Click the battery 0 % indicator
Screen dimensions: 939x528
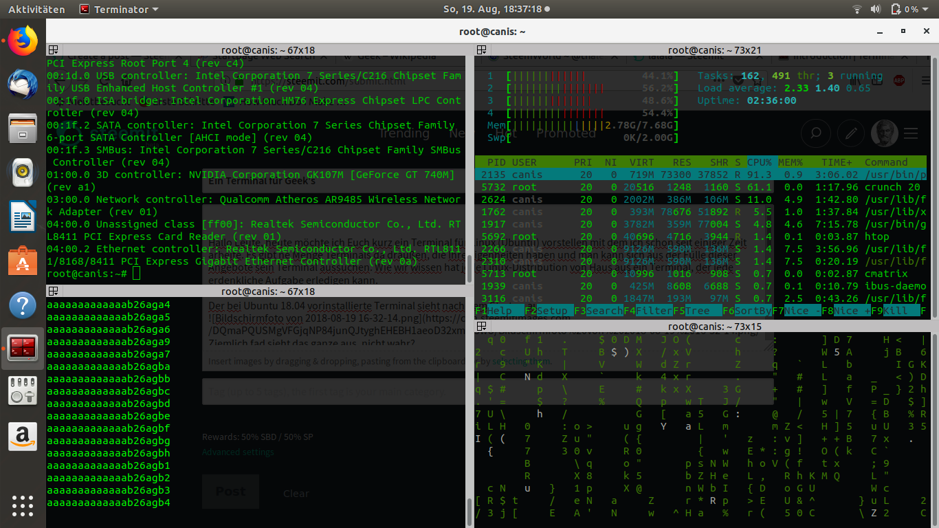905,10
